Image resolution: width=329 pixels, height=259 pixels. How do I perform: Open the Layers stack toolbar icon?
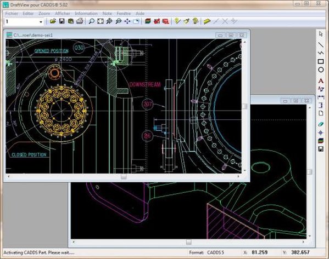coord(148,21)
